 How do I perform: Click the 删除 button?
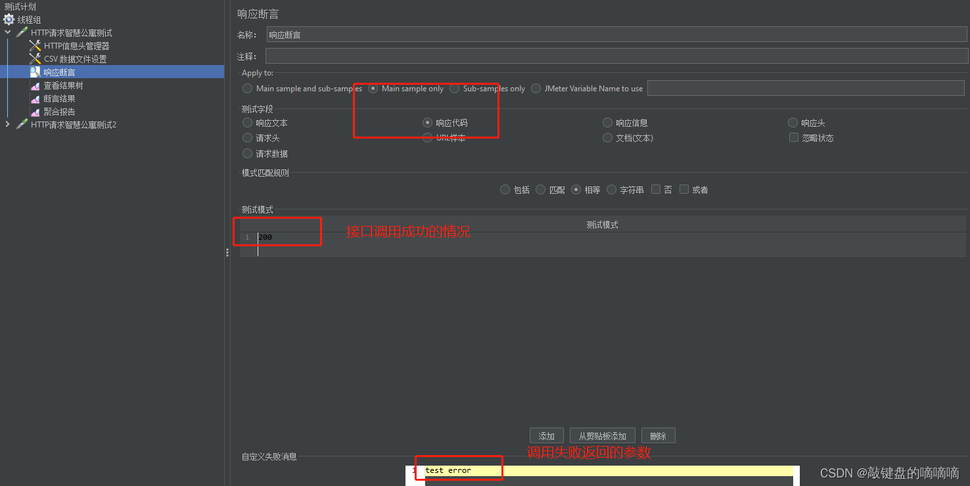click(x=658, y=436)
